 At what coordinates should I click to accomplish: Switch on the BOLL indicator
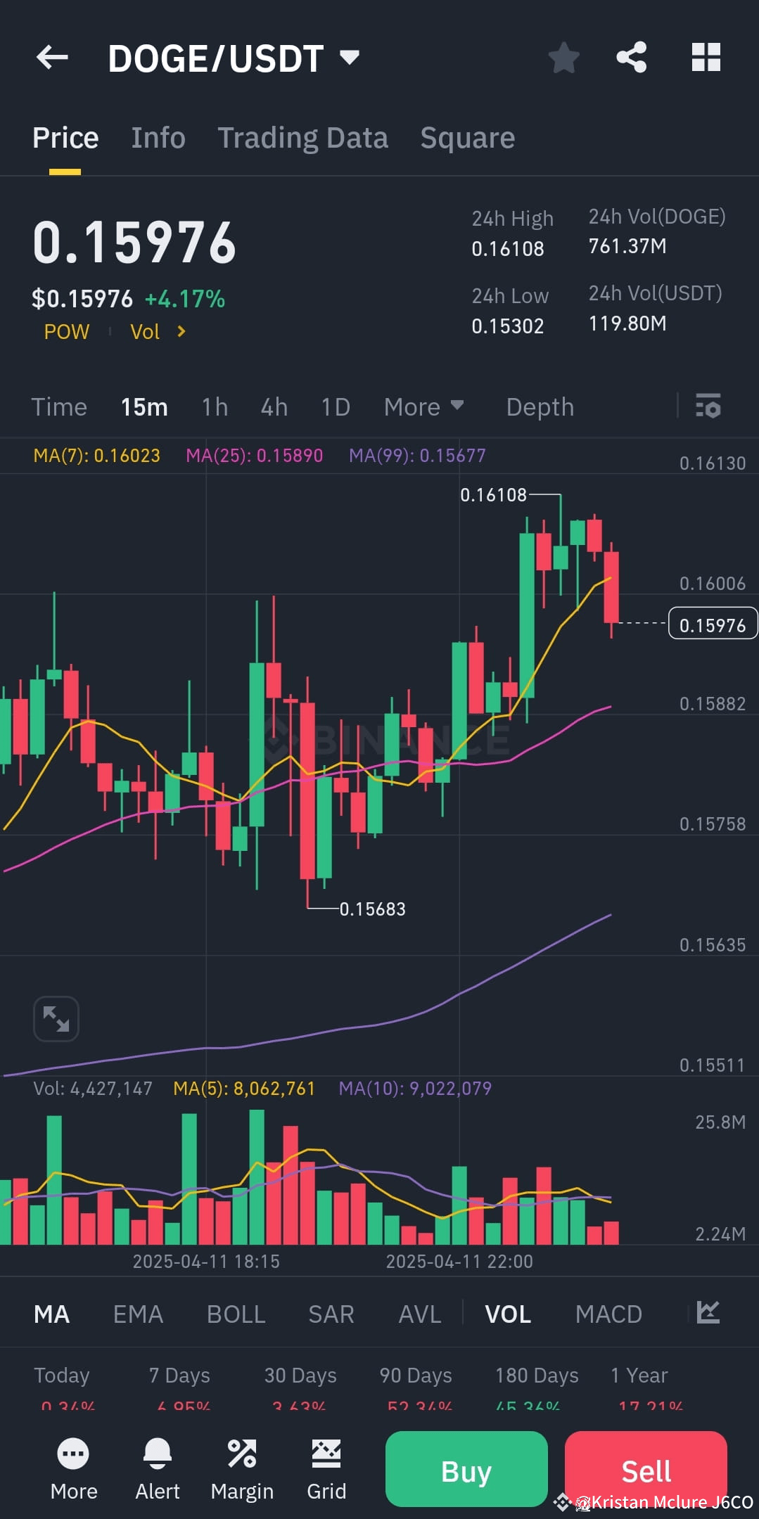pyautogui.click(x=236, y=1314)
